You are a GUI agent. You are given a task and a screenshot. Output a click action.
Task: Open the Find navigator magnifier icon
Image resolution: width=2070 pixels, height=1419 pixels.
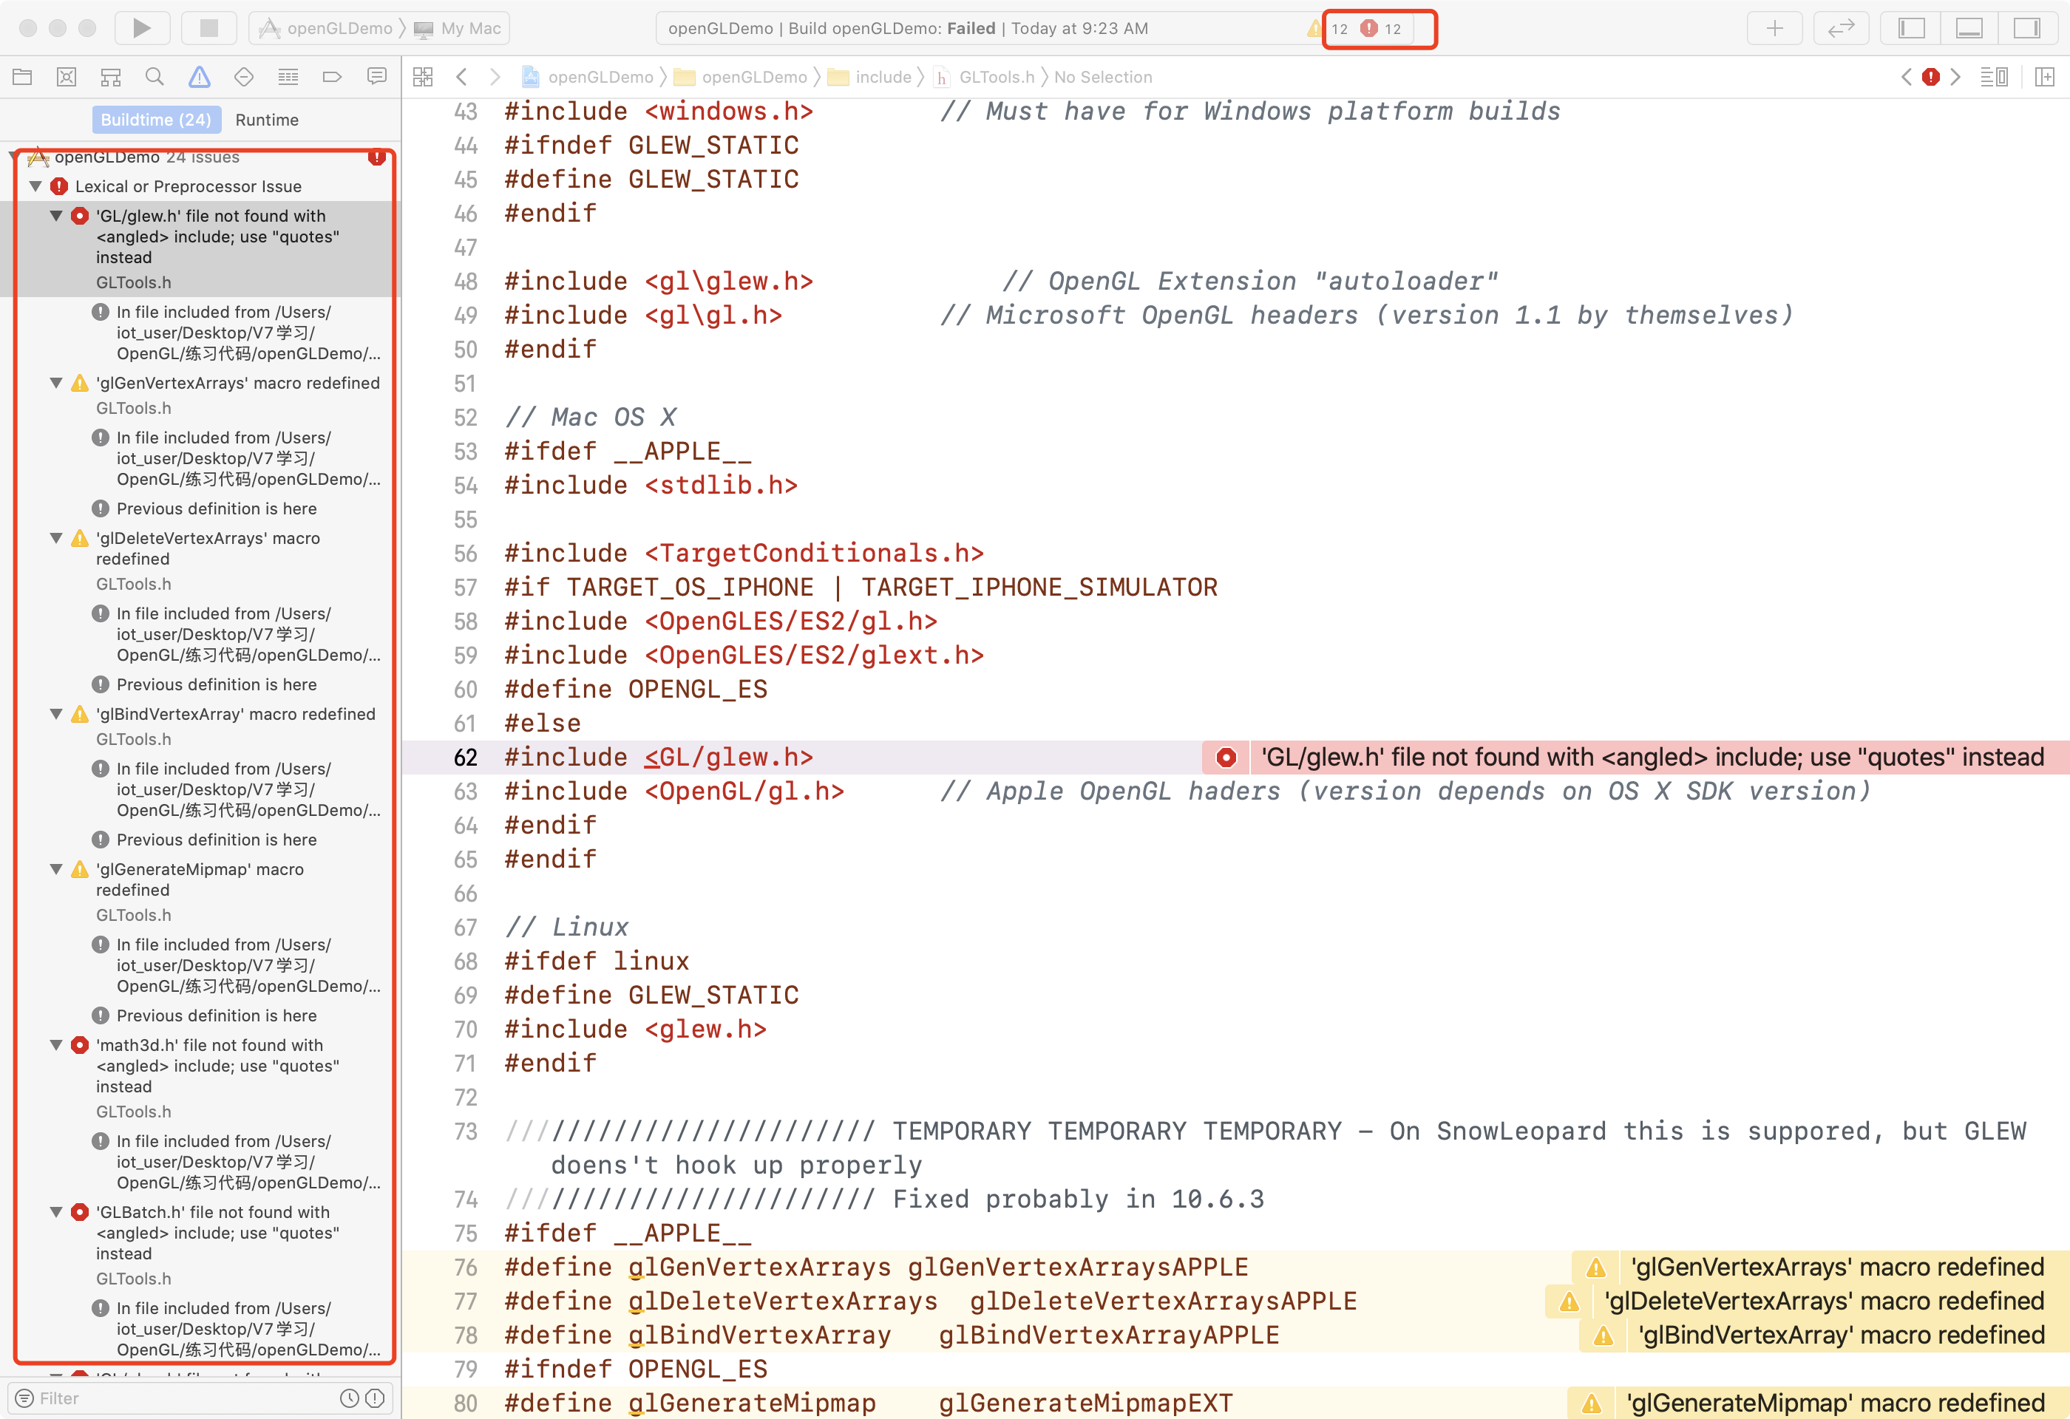click(x=155, y=78)
